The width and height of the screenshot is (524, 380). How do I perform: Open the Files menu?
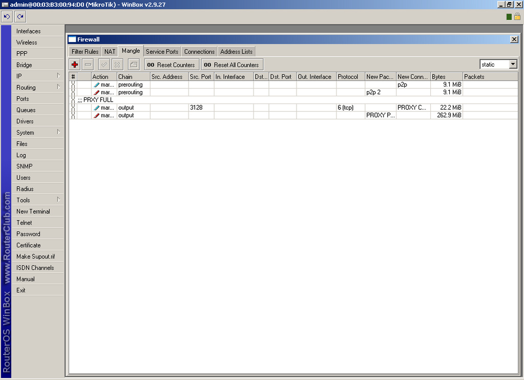(x=38, y=144)
